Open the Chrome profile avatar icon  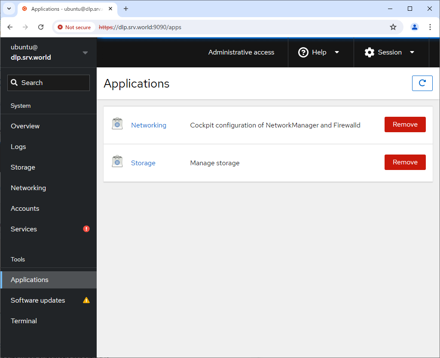(414, 27)
